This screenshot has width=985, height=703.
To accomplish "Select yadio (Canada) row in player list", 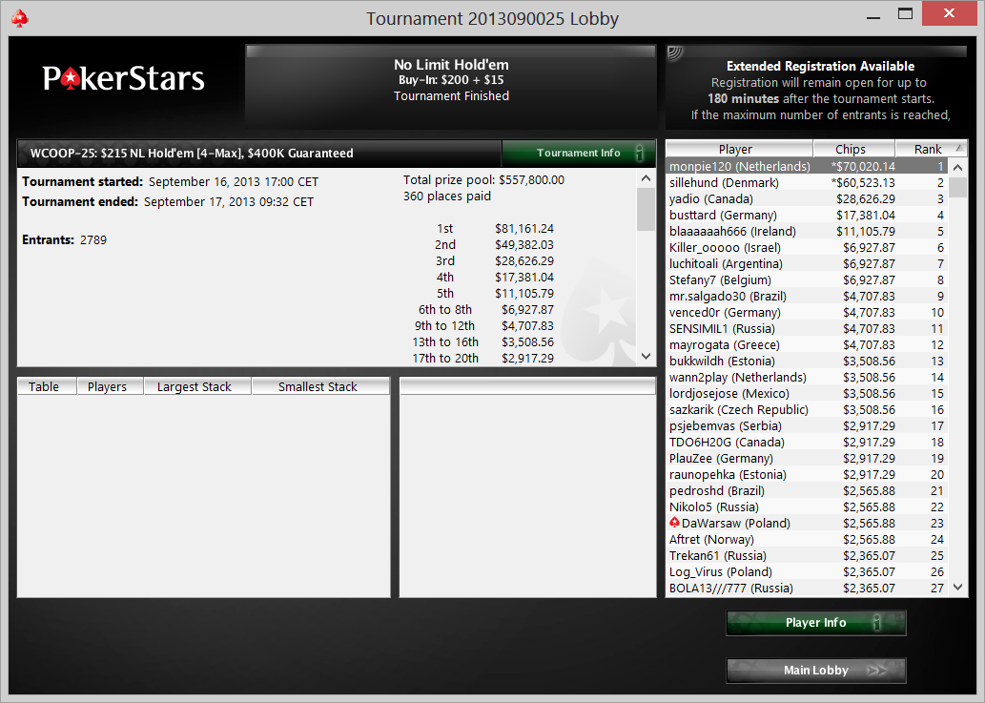I will [808, 199].
